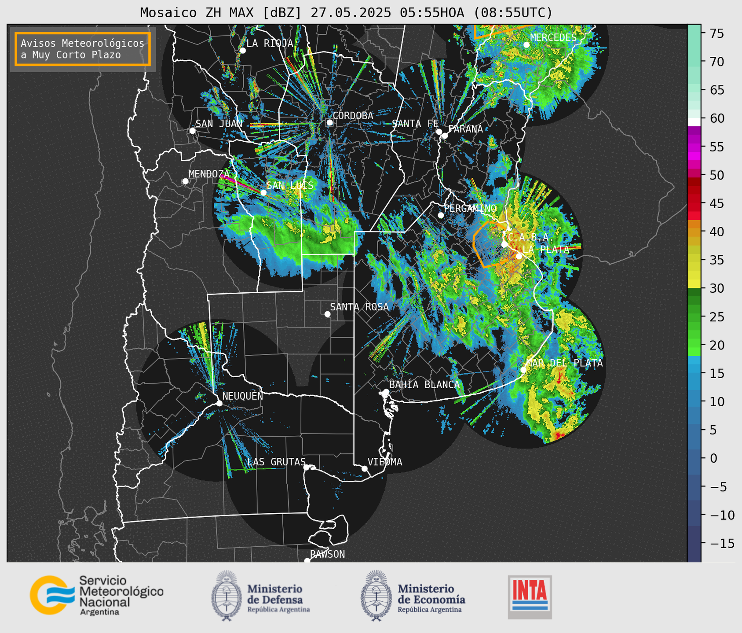Click the SAN LUIS city label

coord(290,185)
